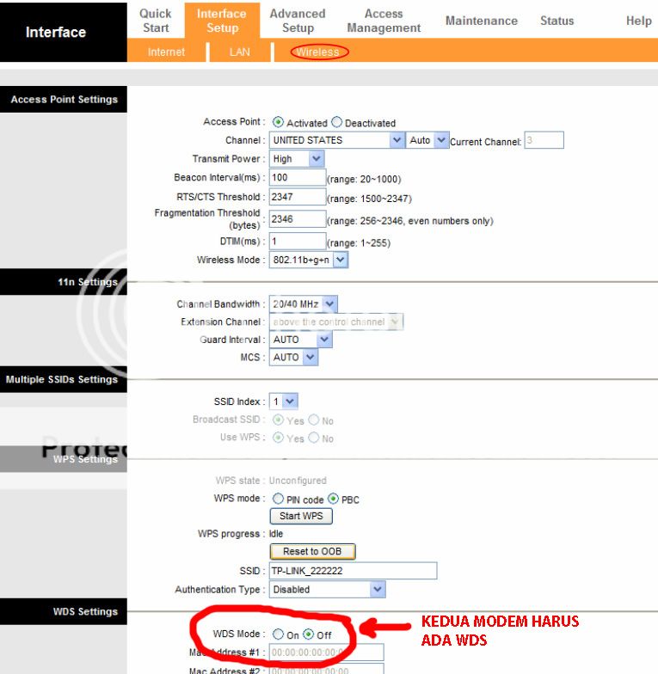Click the Reset to OOB button
The height and width of the screenshot is (674, 658).
312,551
